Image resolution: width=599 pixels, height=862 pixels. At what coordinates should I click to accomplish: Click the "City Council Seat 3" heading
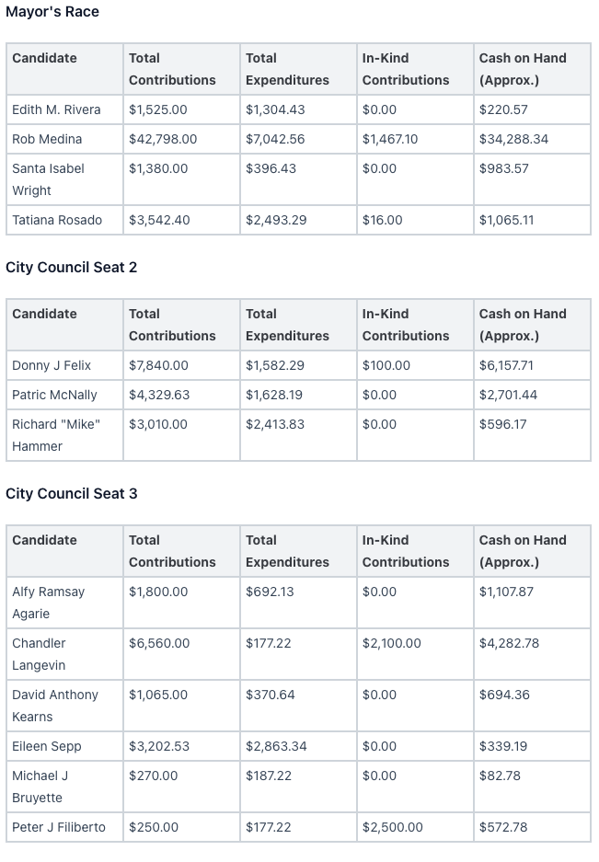tap(72, 494)
